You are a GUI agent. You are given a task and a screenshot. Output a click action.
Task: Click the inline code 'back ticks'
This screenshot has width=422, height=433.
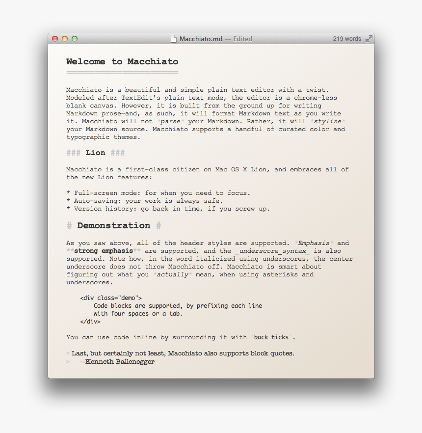pos(271,337)
